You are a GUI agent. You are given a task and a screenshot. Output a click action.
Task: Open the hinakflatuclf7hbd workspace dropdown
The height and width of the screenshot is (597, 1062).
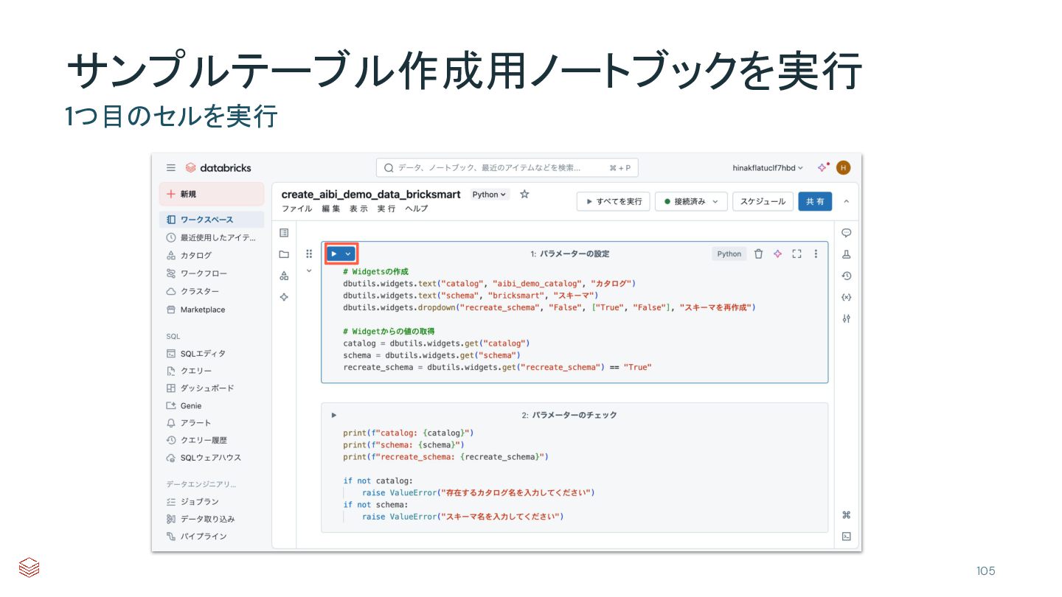(768, 168)
